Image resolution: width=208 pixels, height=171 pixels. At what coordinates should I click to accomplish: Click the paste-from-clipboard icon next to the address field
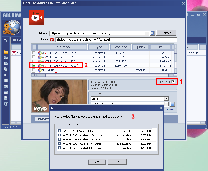[152, 33]
